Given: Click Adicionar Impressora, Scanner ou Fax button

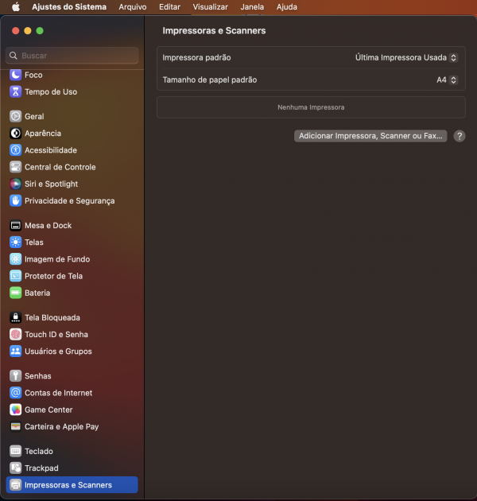Looking at the screenshot, I should [370, 136].
